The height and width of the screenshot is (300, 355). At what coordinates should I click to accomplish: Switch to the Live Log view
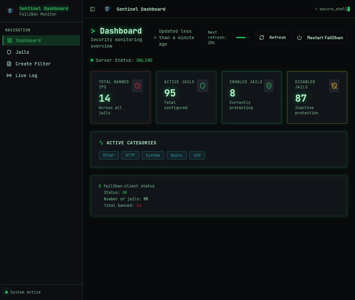click(x=26, y=75)
